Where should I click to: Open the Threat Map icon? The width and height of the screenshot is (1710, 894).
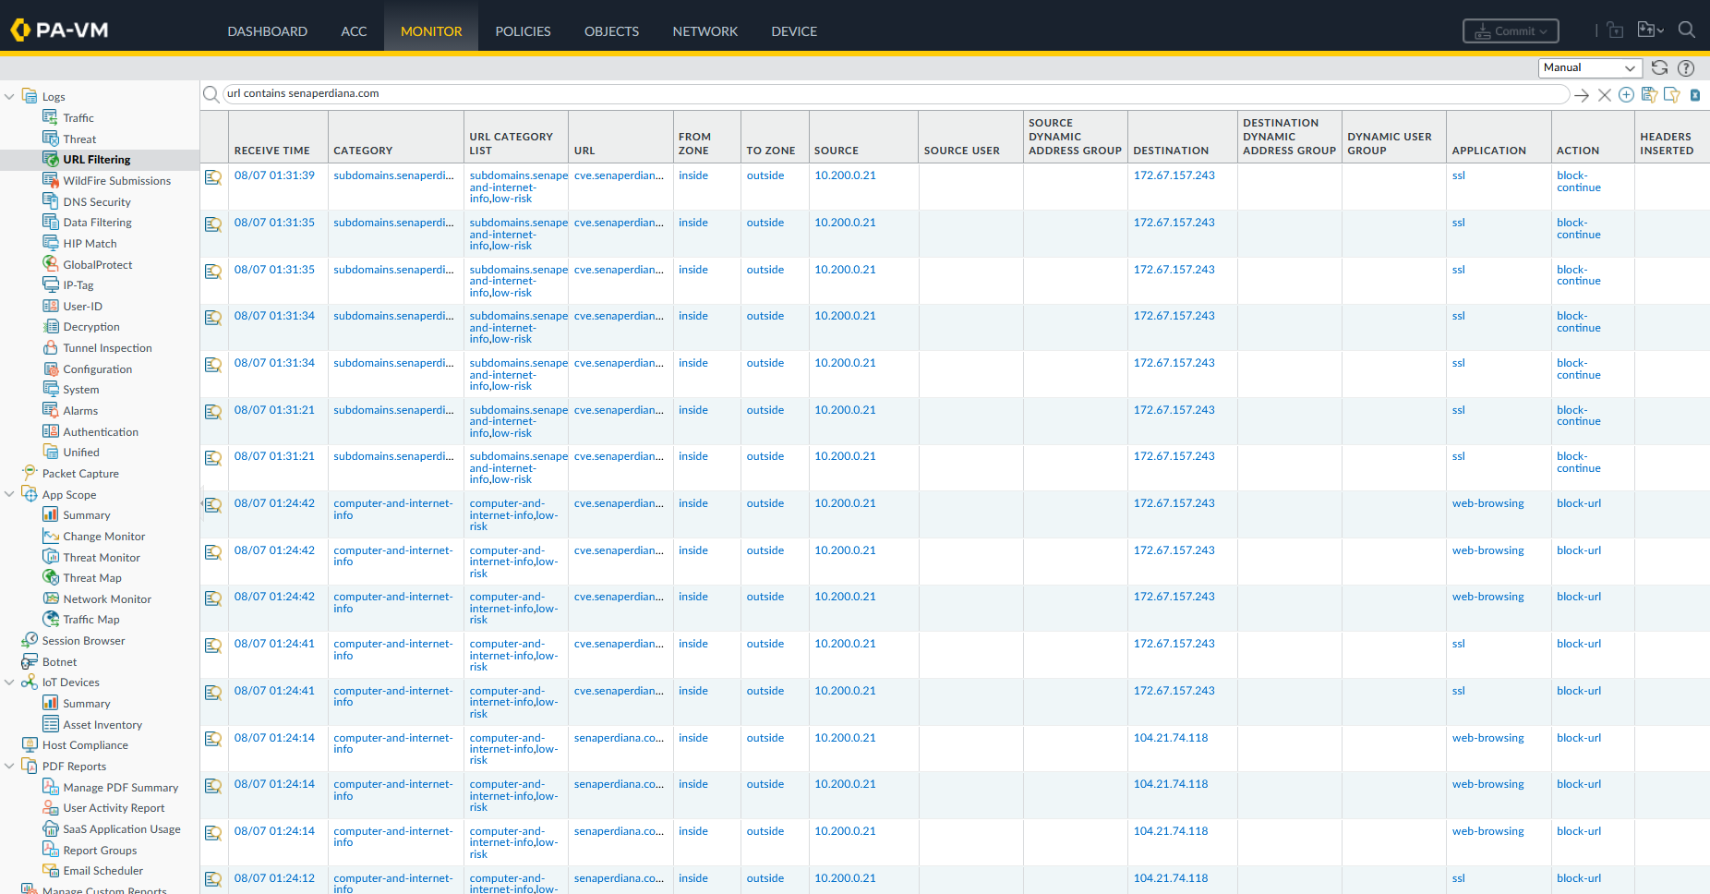coord(51,577)
